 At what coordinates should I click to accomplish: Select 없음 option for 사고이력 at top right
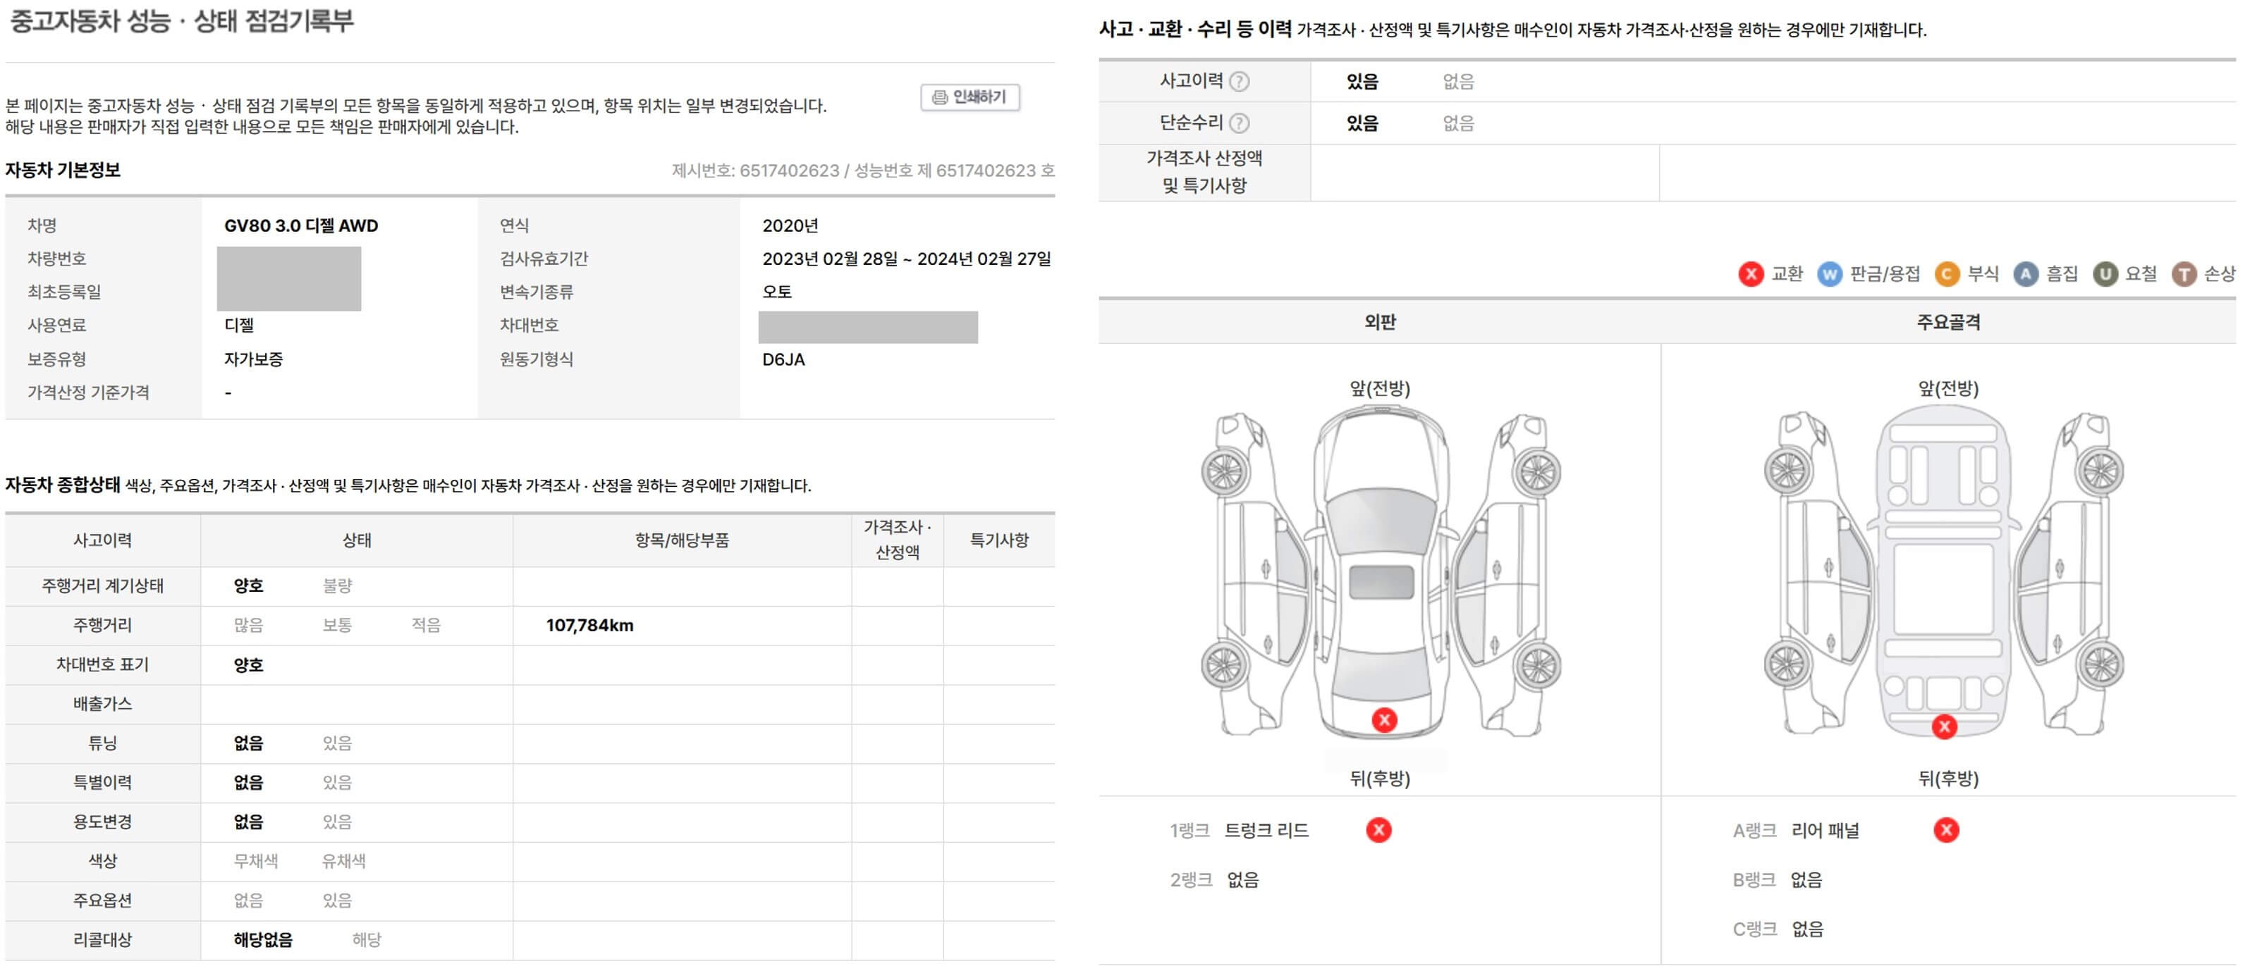1458,82
